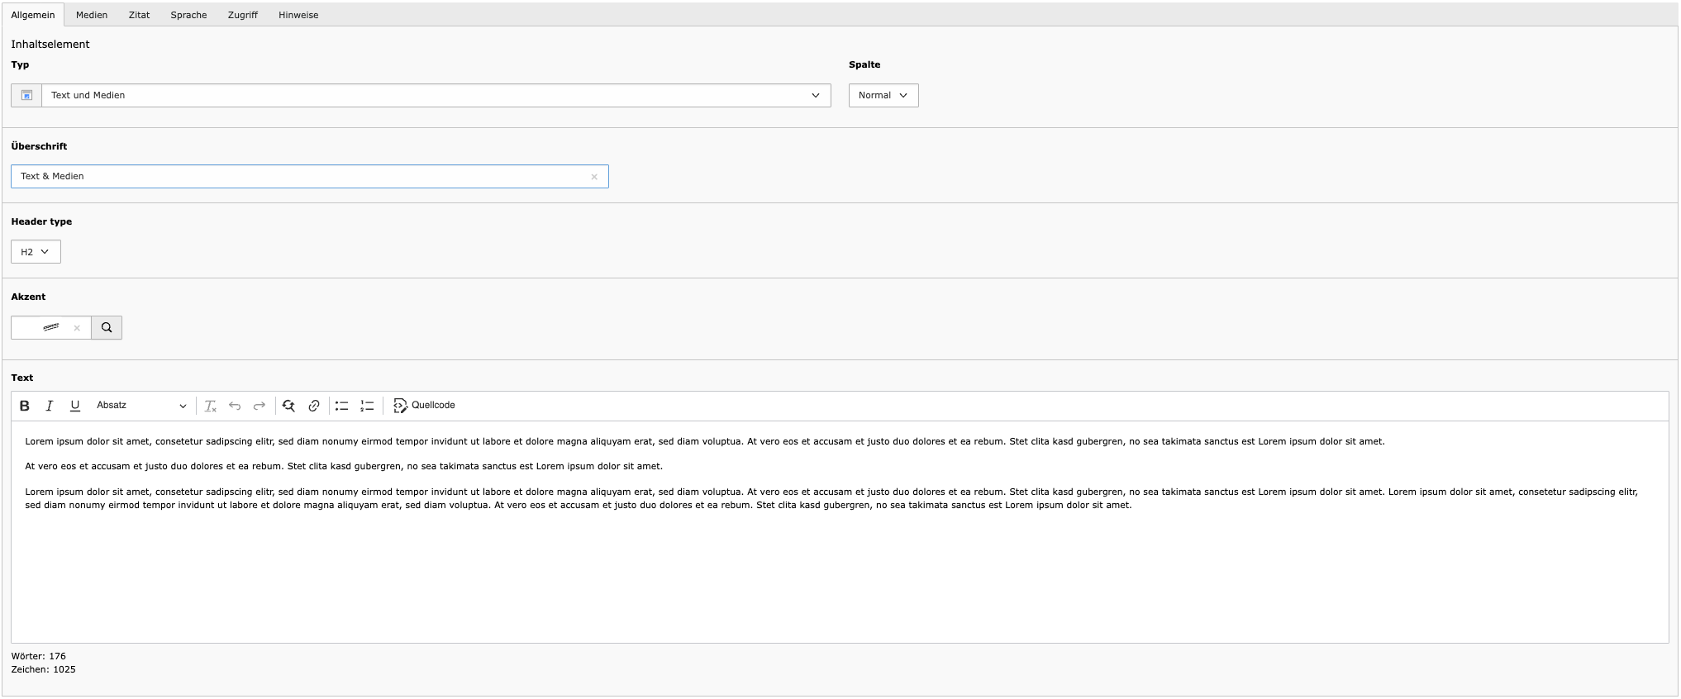1681x699 pixels.
Task: Toggle bold formatting in text editor
Action: pos(25,406)
